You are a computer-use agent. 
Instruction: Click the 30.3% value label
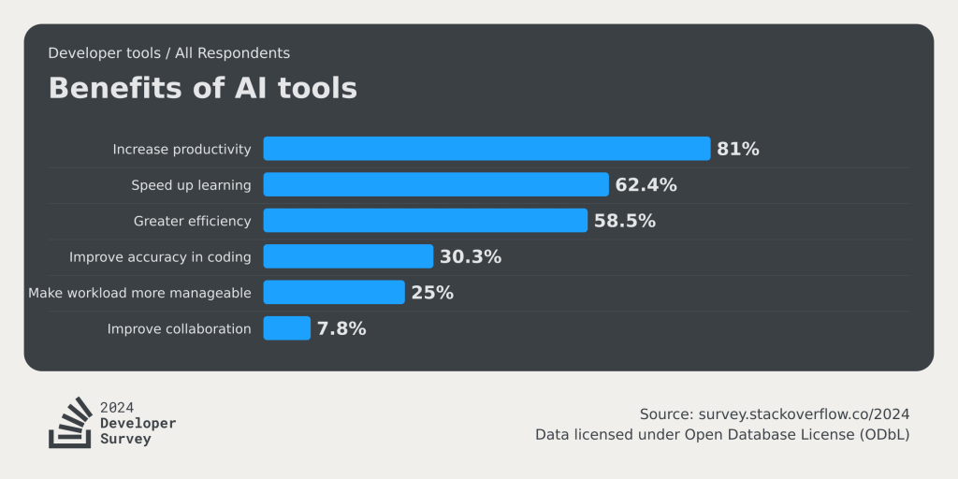tap(471, 257)
